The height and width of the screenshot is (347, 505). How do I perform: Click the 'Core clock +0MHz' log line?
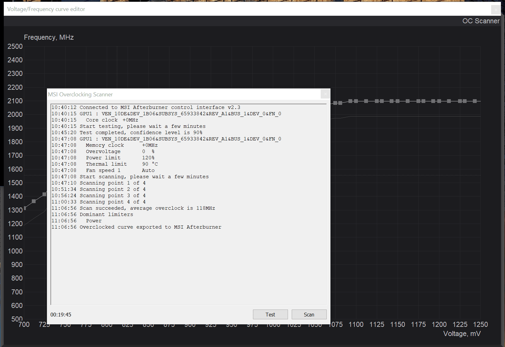pos(95,120)
